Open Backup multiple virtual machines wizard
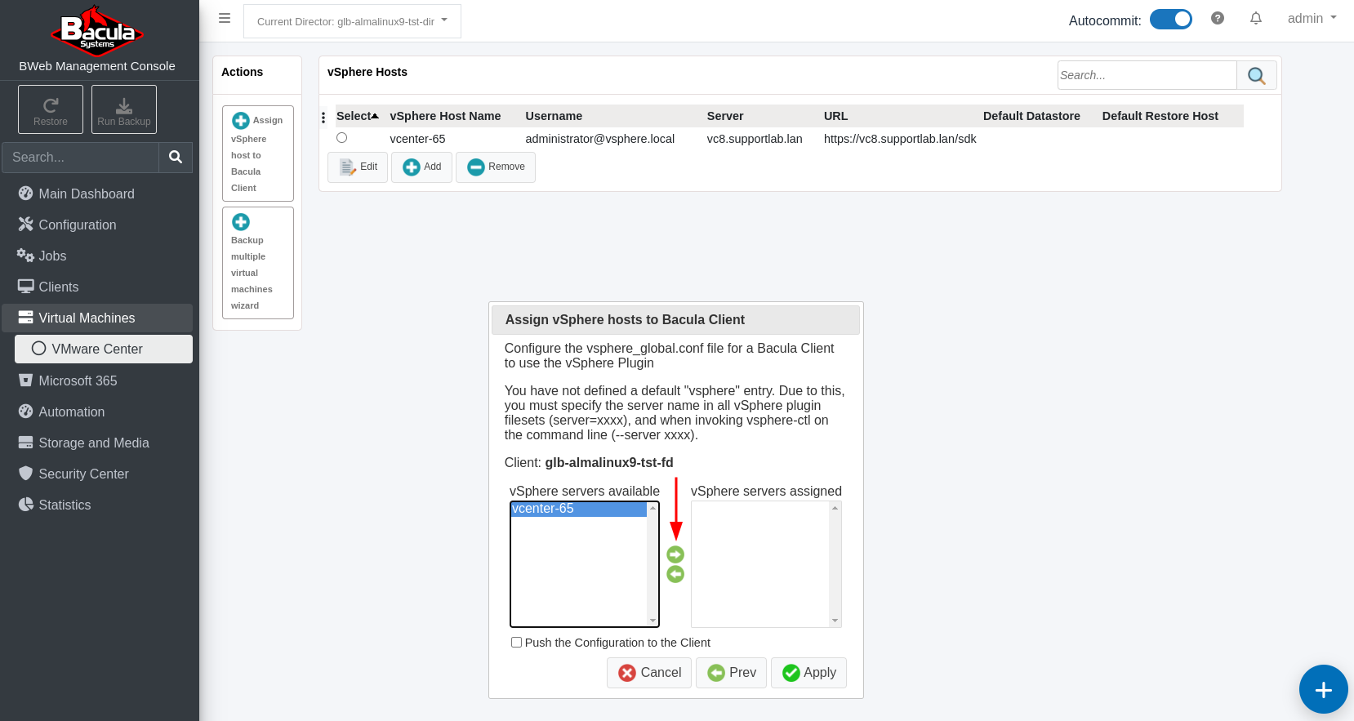 (x=258, y=263)
